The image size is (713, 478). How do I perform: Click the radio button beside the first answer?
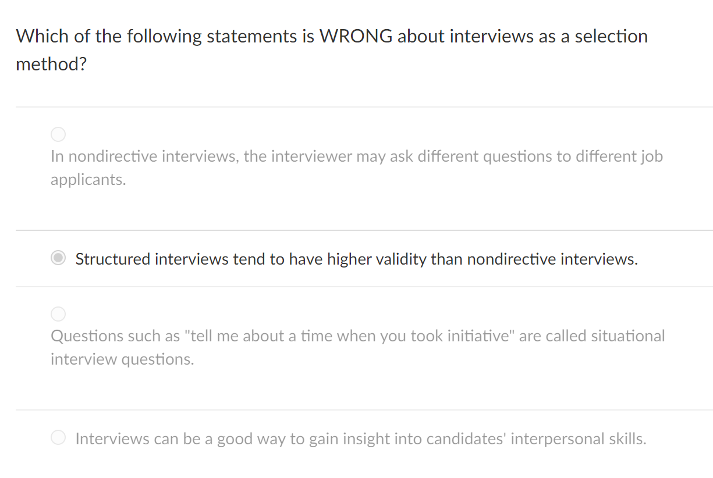point(58,134)
